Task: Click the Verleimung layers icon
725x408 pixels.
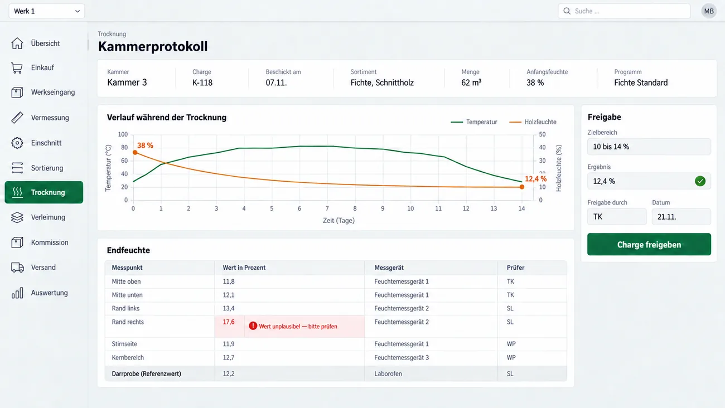Action: [17, 217]
